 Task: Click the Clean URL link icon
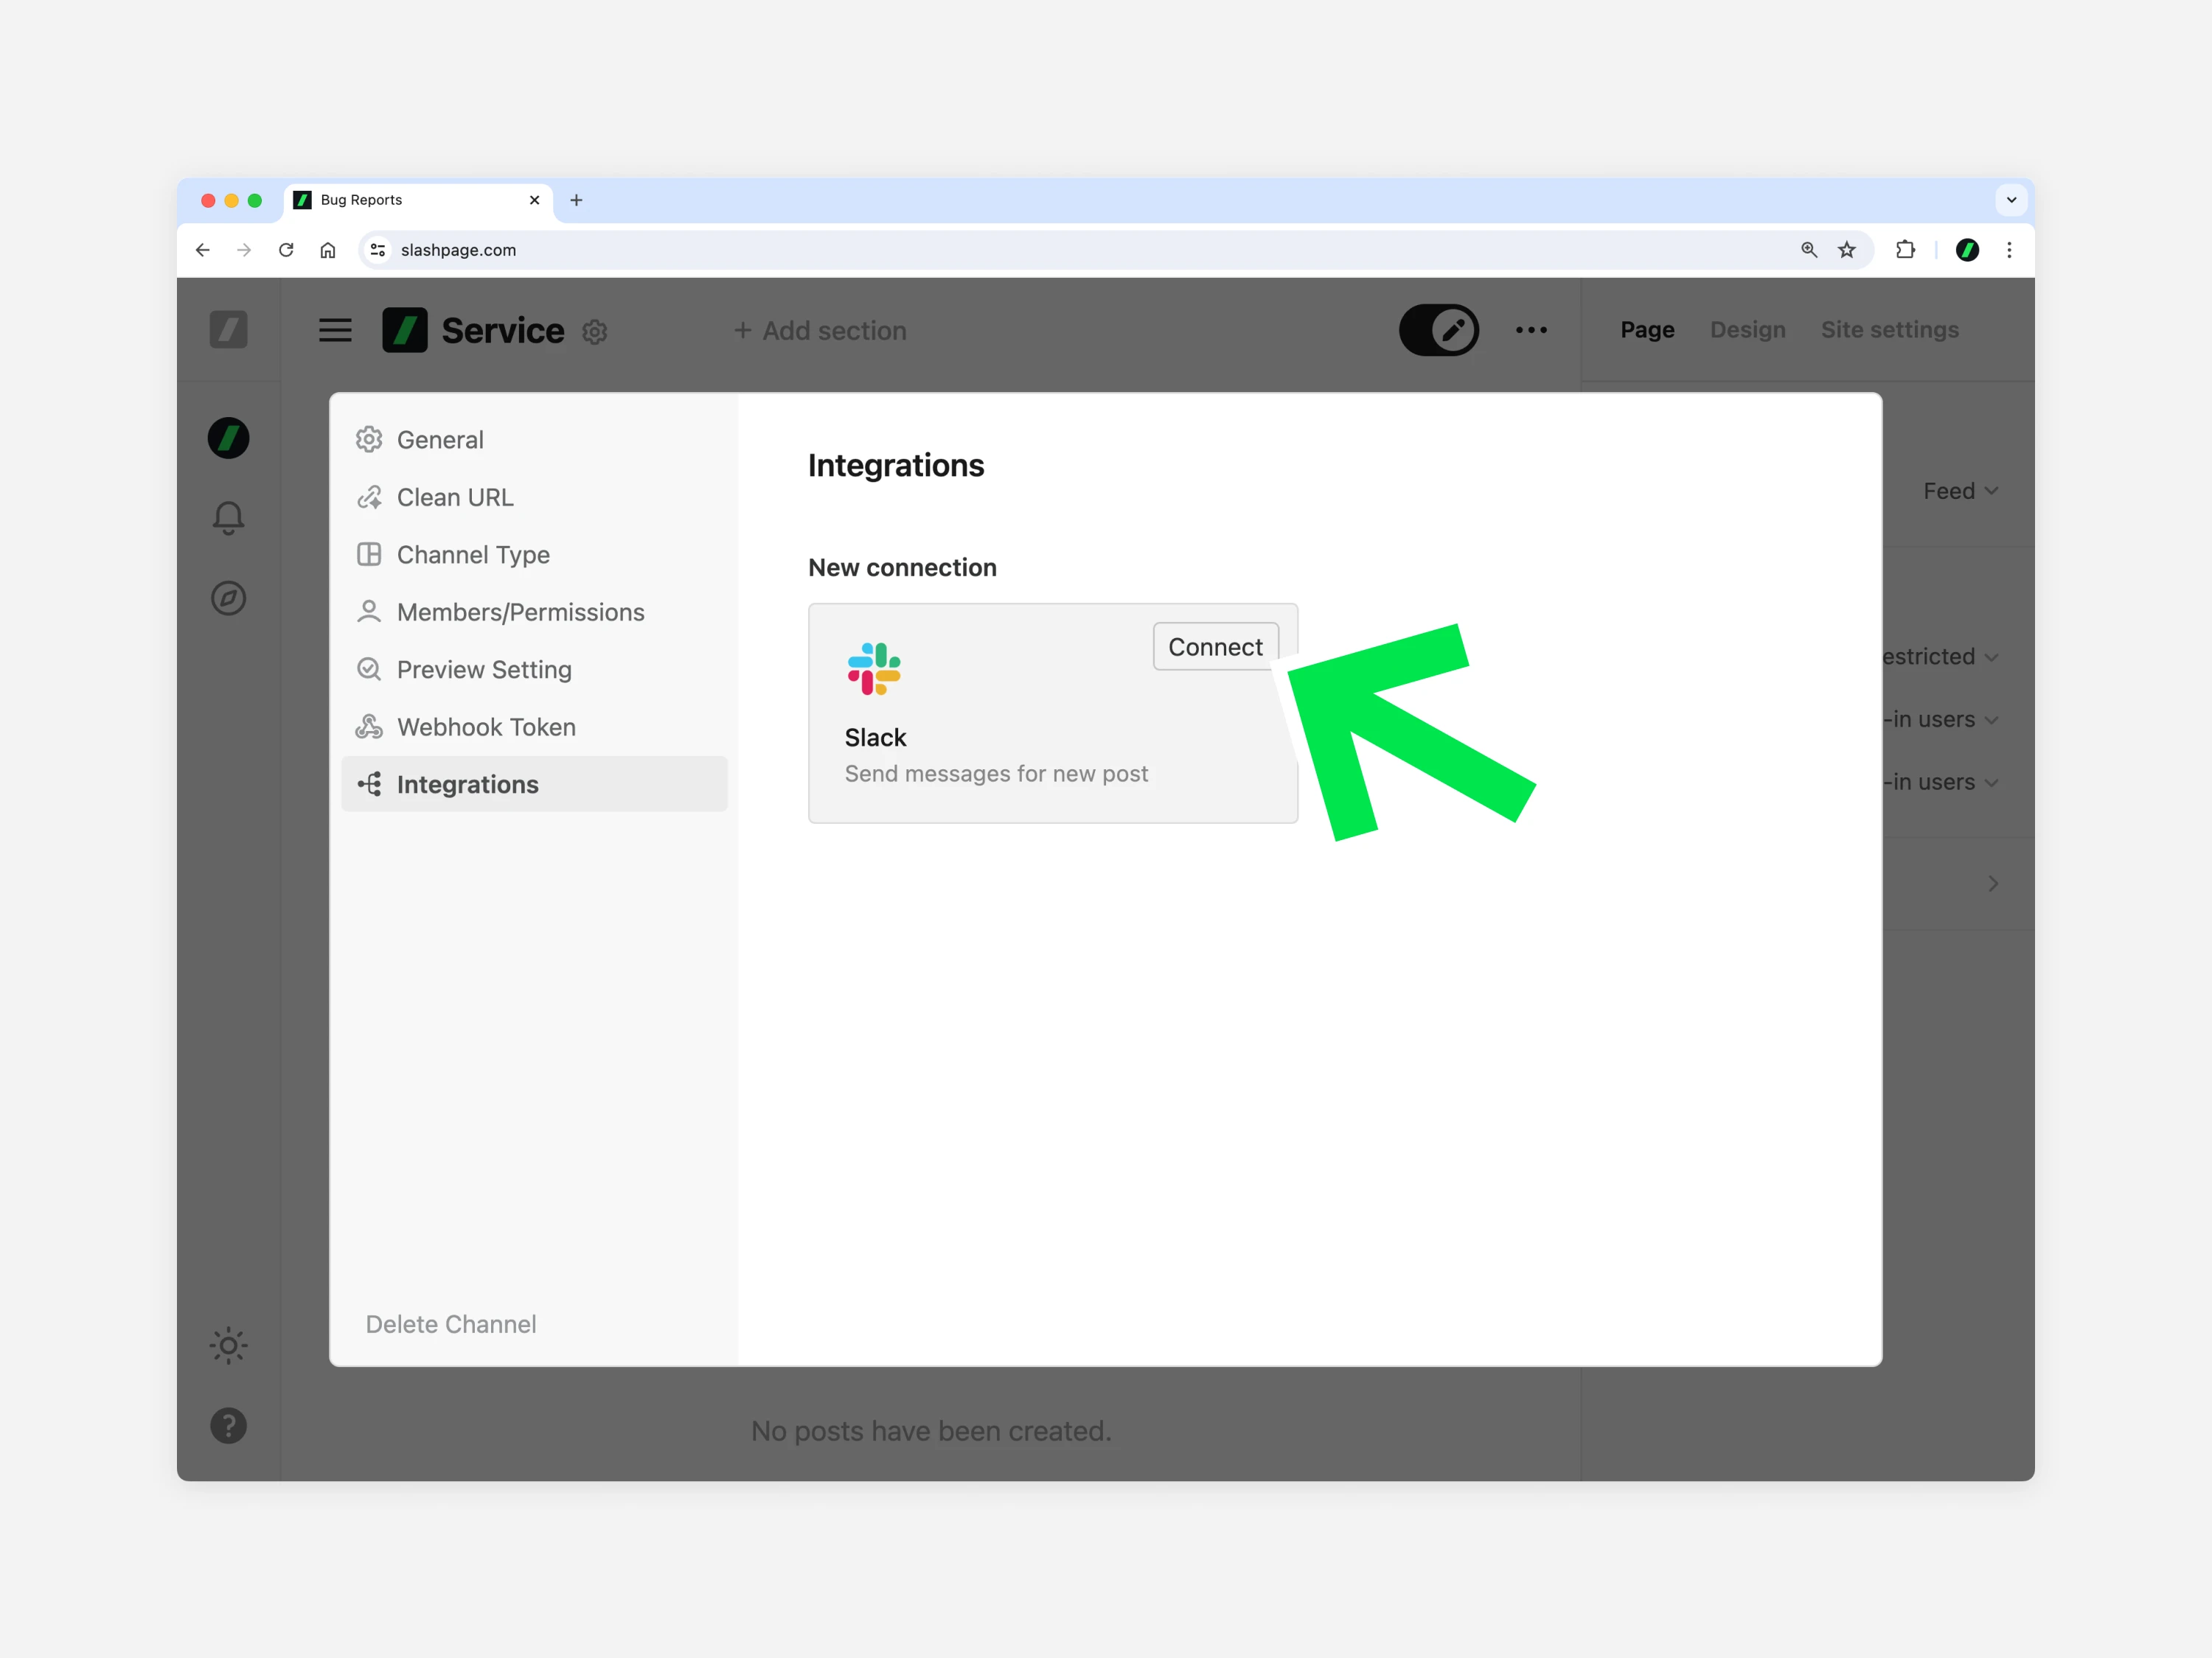pyautogui.click(x=369, y=497)
